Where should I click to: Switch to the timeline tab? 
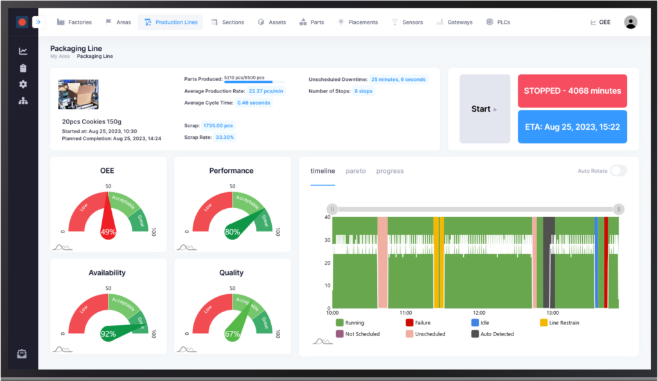pyautogui.click(x=323, y=171)
